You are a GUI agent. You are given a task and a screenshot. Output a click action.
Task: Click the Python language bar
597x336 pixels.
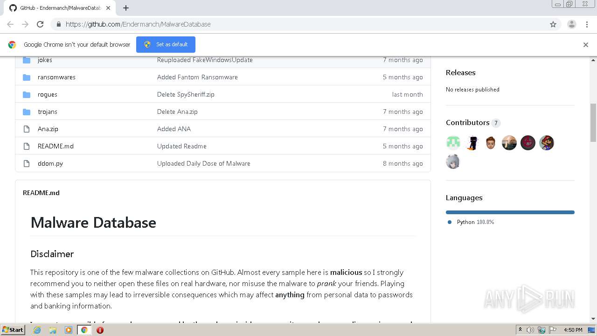point(510,212)
